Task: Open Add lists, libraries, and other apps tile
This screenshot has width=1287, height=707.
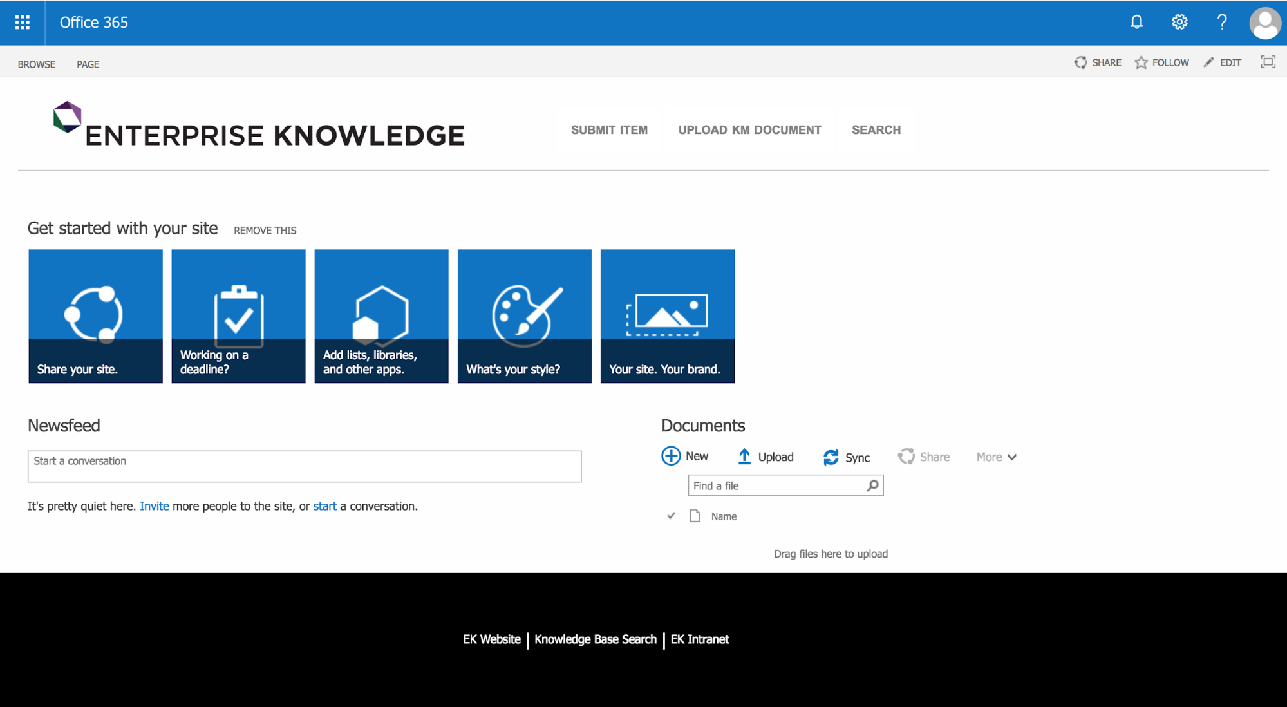Action: click(381, 316)
